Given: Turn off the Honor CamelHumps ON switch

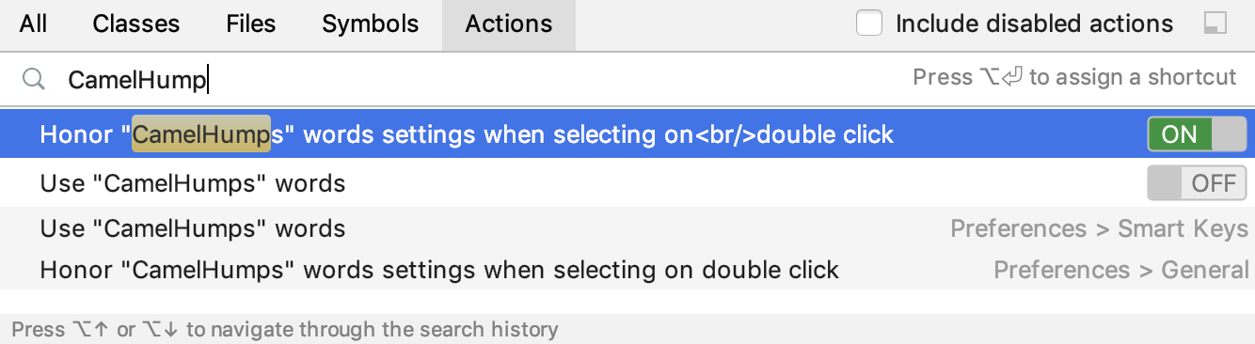Looking at the screenshot, I should click(x=1197, y=134).
